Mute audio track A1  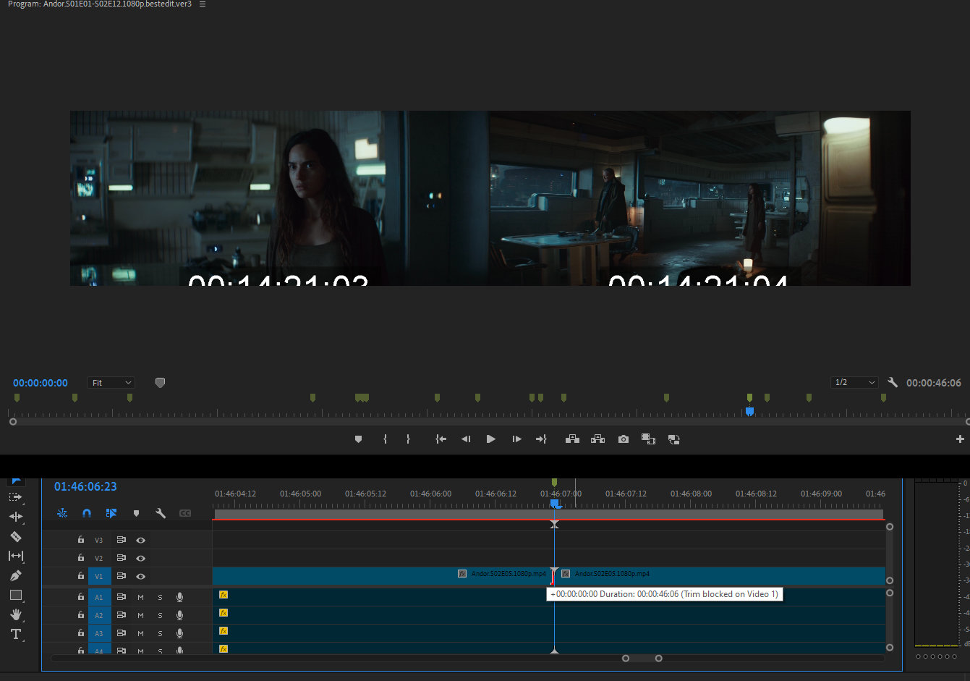[140, 597]
